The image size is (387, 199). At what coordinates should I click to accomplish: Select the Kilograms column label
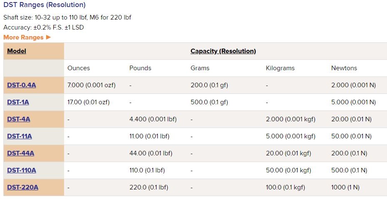(x=280, y=68)
